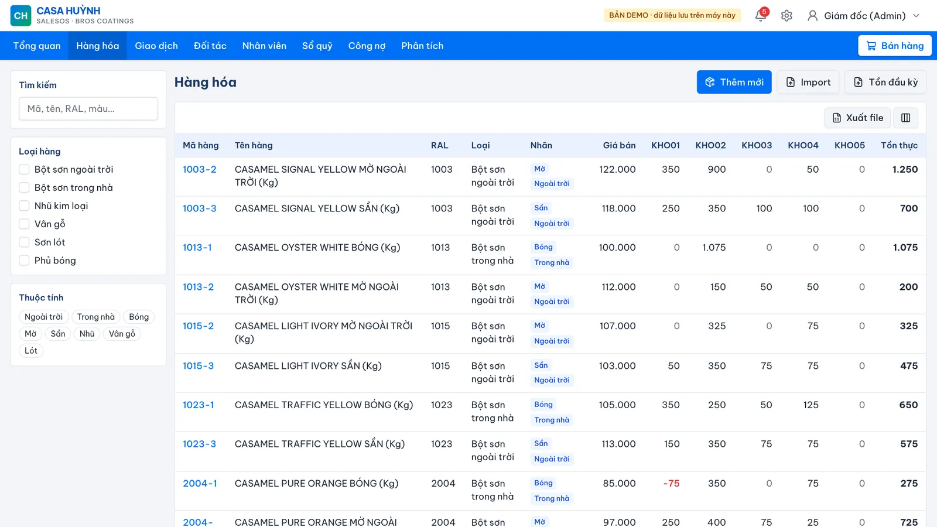Open the notifications bell
937x527 pixels.
[x=761, y=15]
